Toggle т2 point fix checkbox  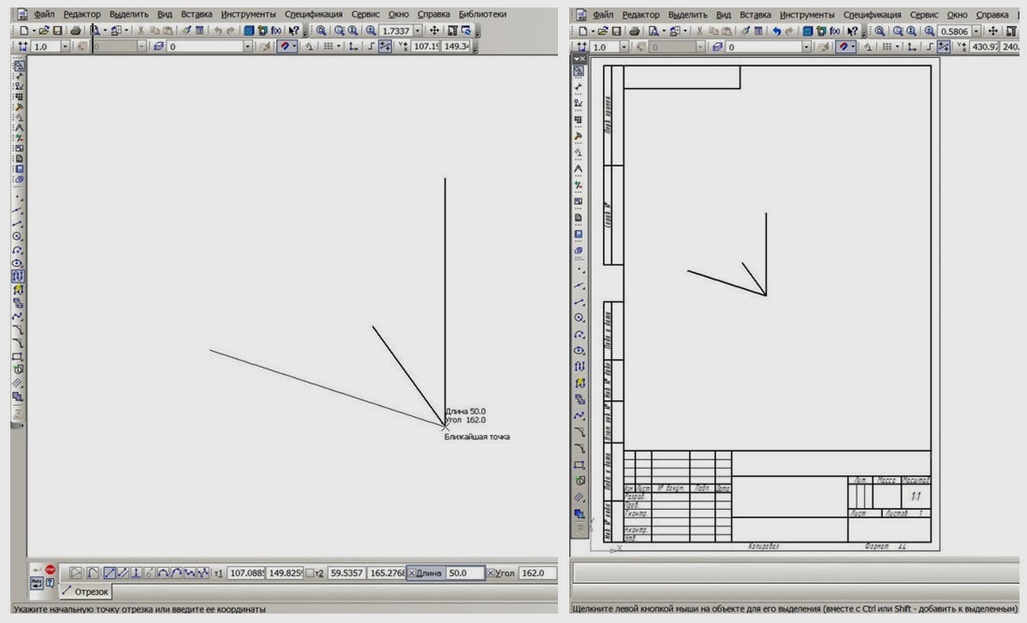310,572
